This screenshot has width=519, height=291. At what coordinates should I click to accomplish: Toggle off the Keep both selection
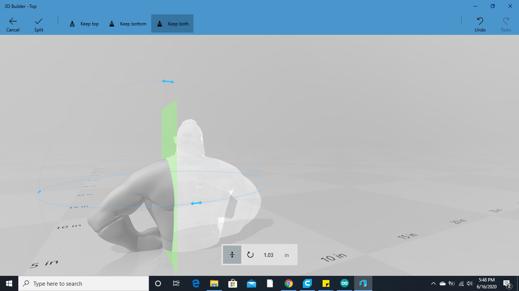pos(172,23)
